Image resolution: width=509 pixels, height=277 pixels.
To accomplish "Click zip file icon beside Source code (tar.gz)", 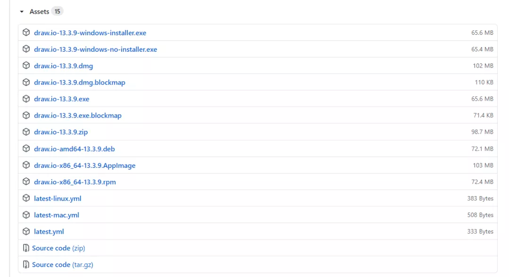I will [x=26, y=265].
